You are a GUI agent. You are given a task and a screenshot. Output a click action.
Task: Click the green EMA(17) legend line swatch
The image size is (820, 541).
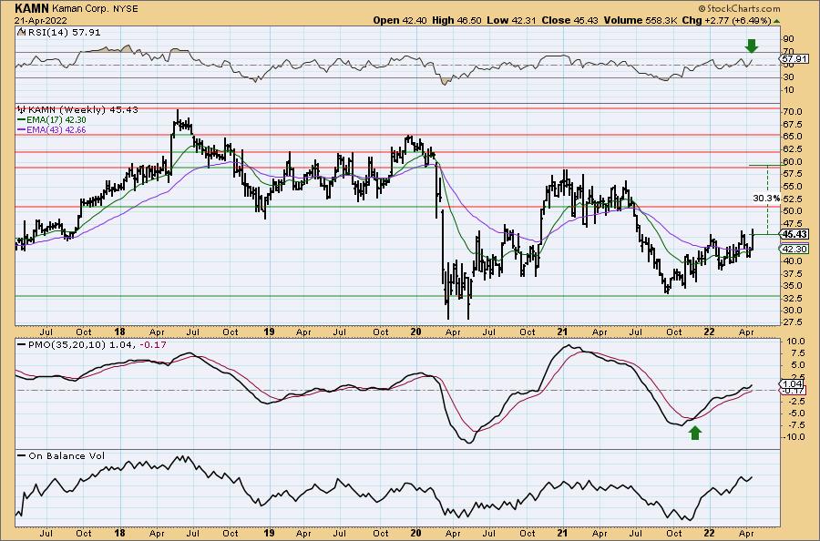click(x=21, y=119)
